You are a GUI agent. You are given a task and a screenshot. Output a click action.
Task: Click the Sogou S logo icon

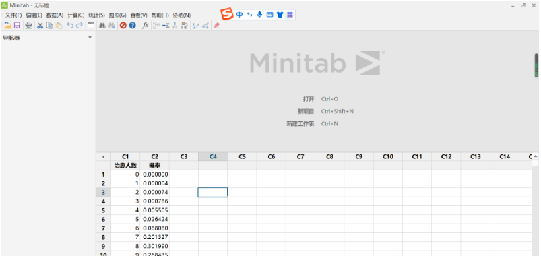click(227, 14)
